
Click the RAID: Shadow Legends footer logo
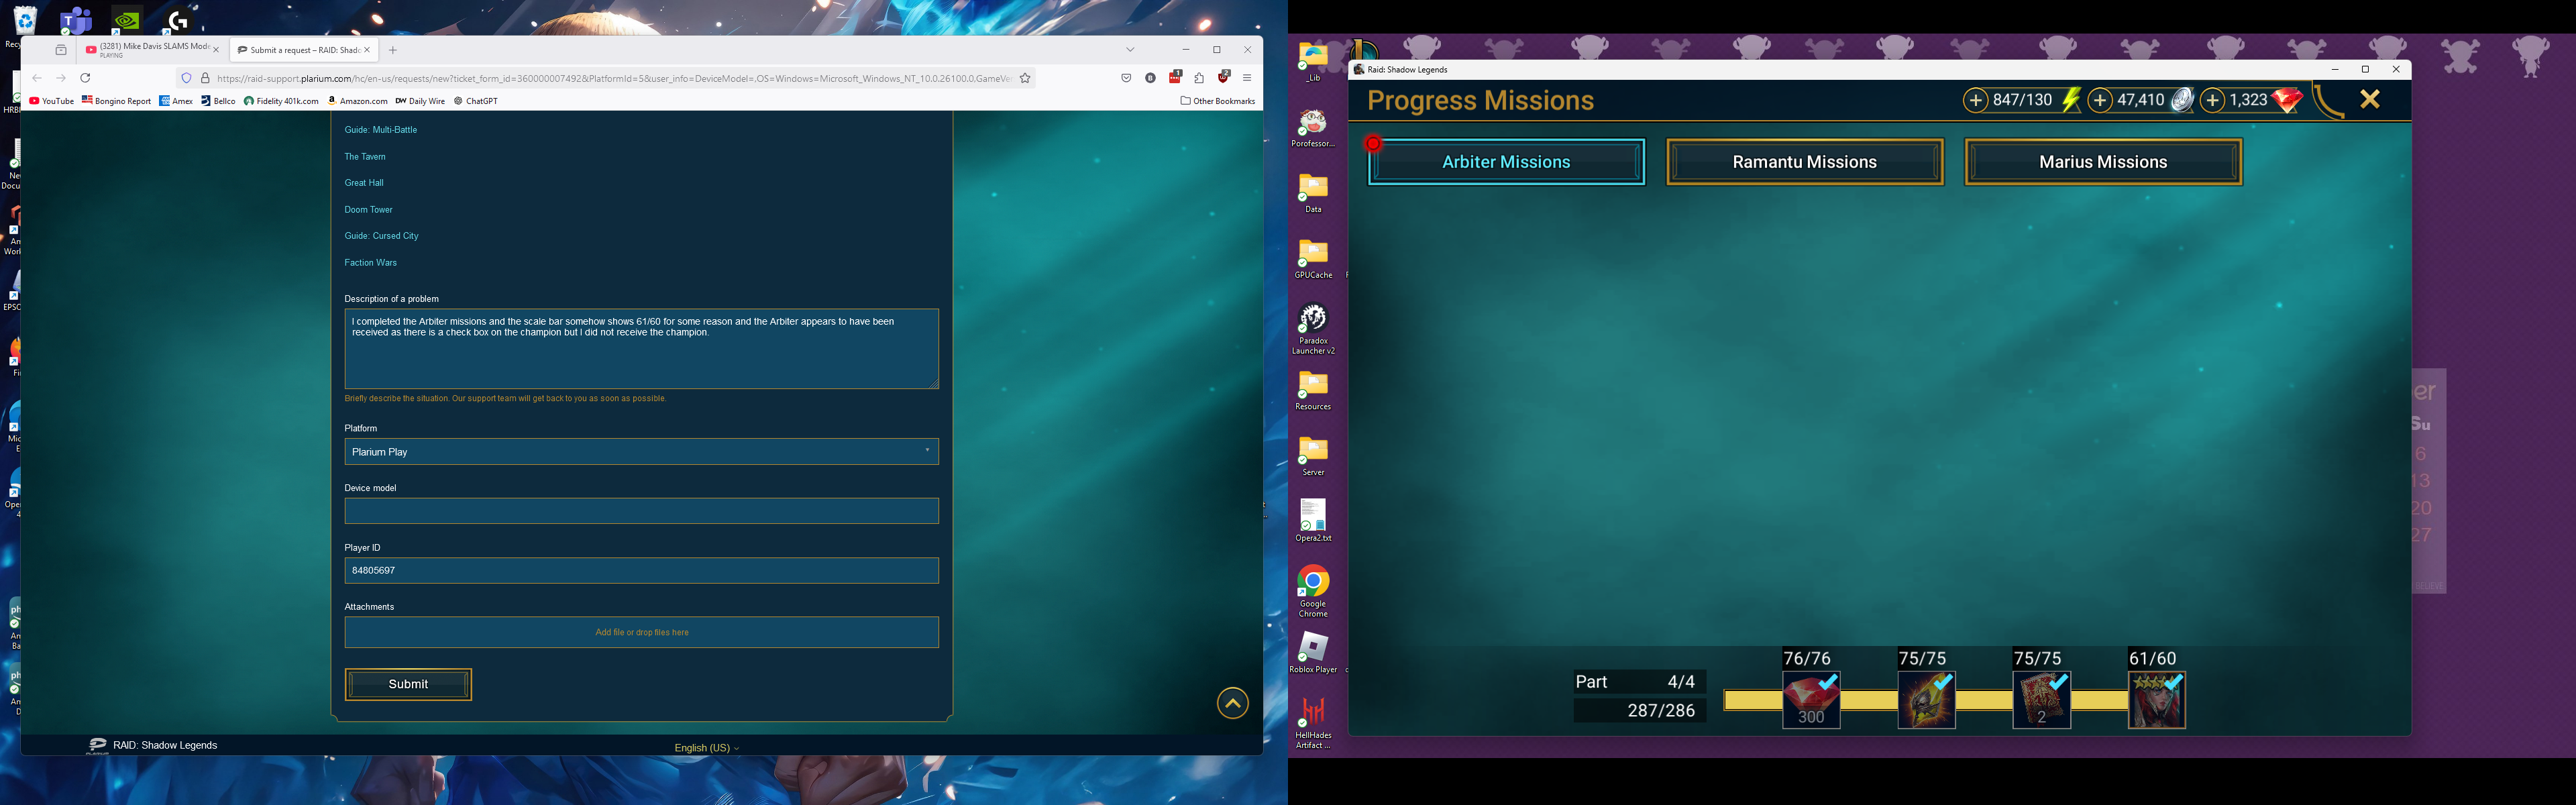152,745
